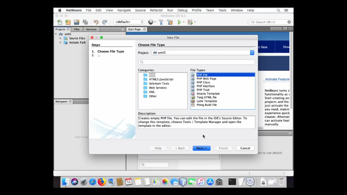Image resolution: width=347 pixels, height=195 pixels.
Task: Open Safari from the dock
Action: [92, 181]
